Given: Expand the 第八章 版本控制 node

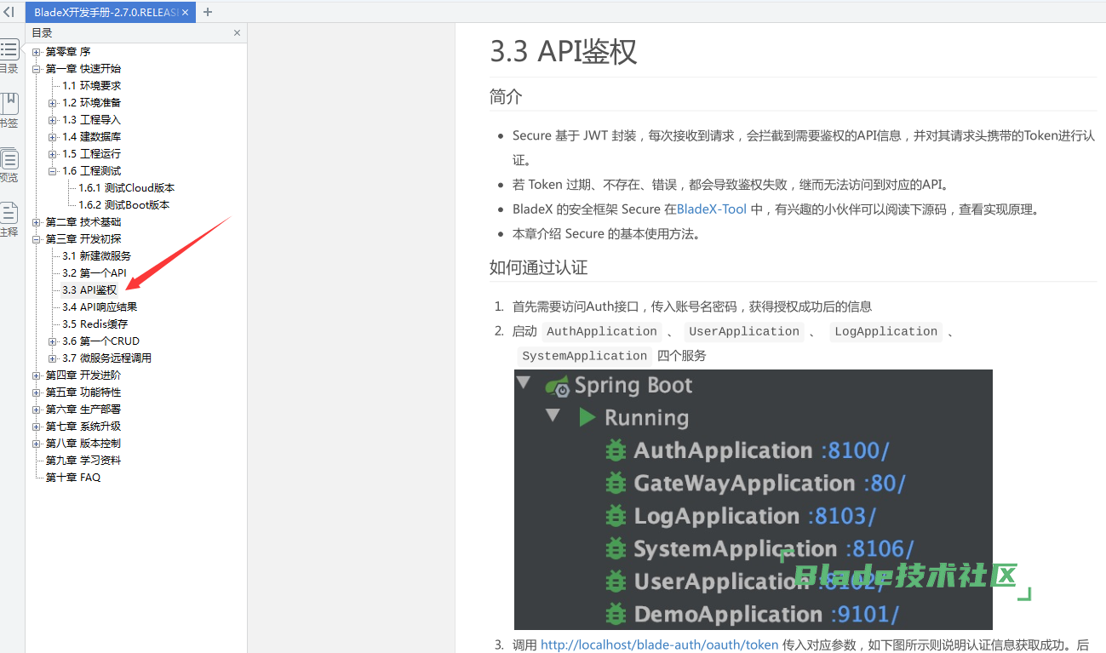Looking at the screenshot, I should [37, 444].
